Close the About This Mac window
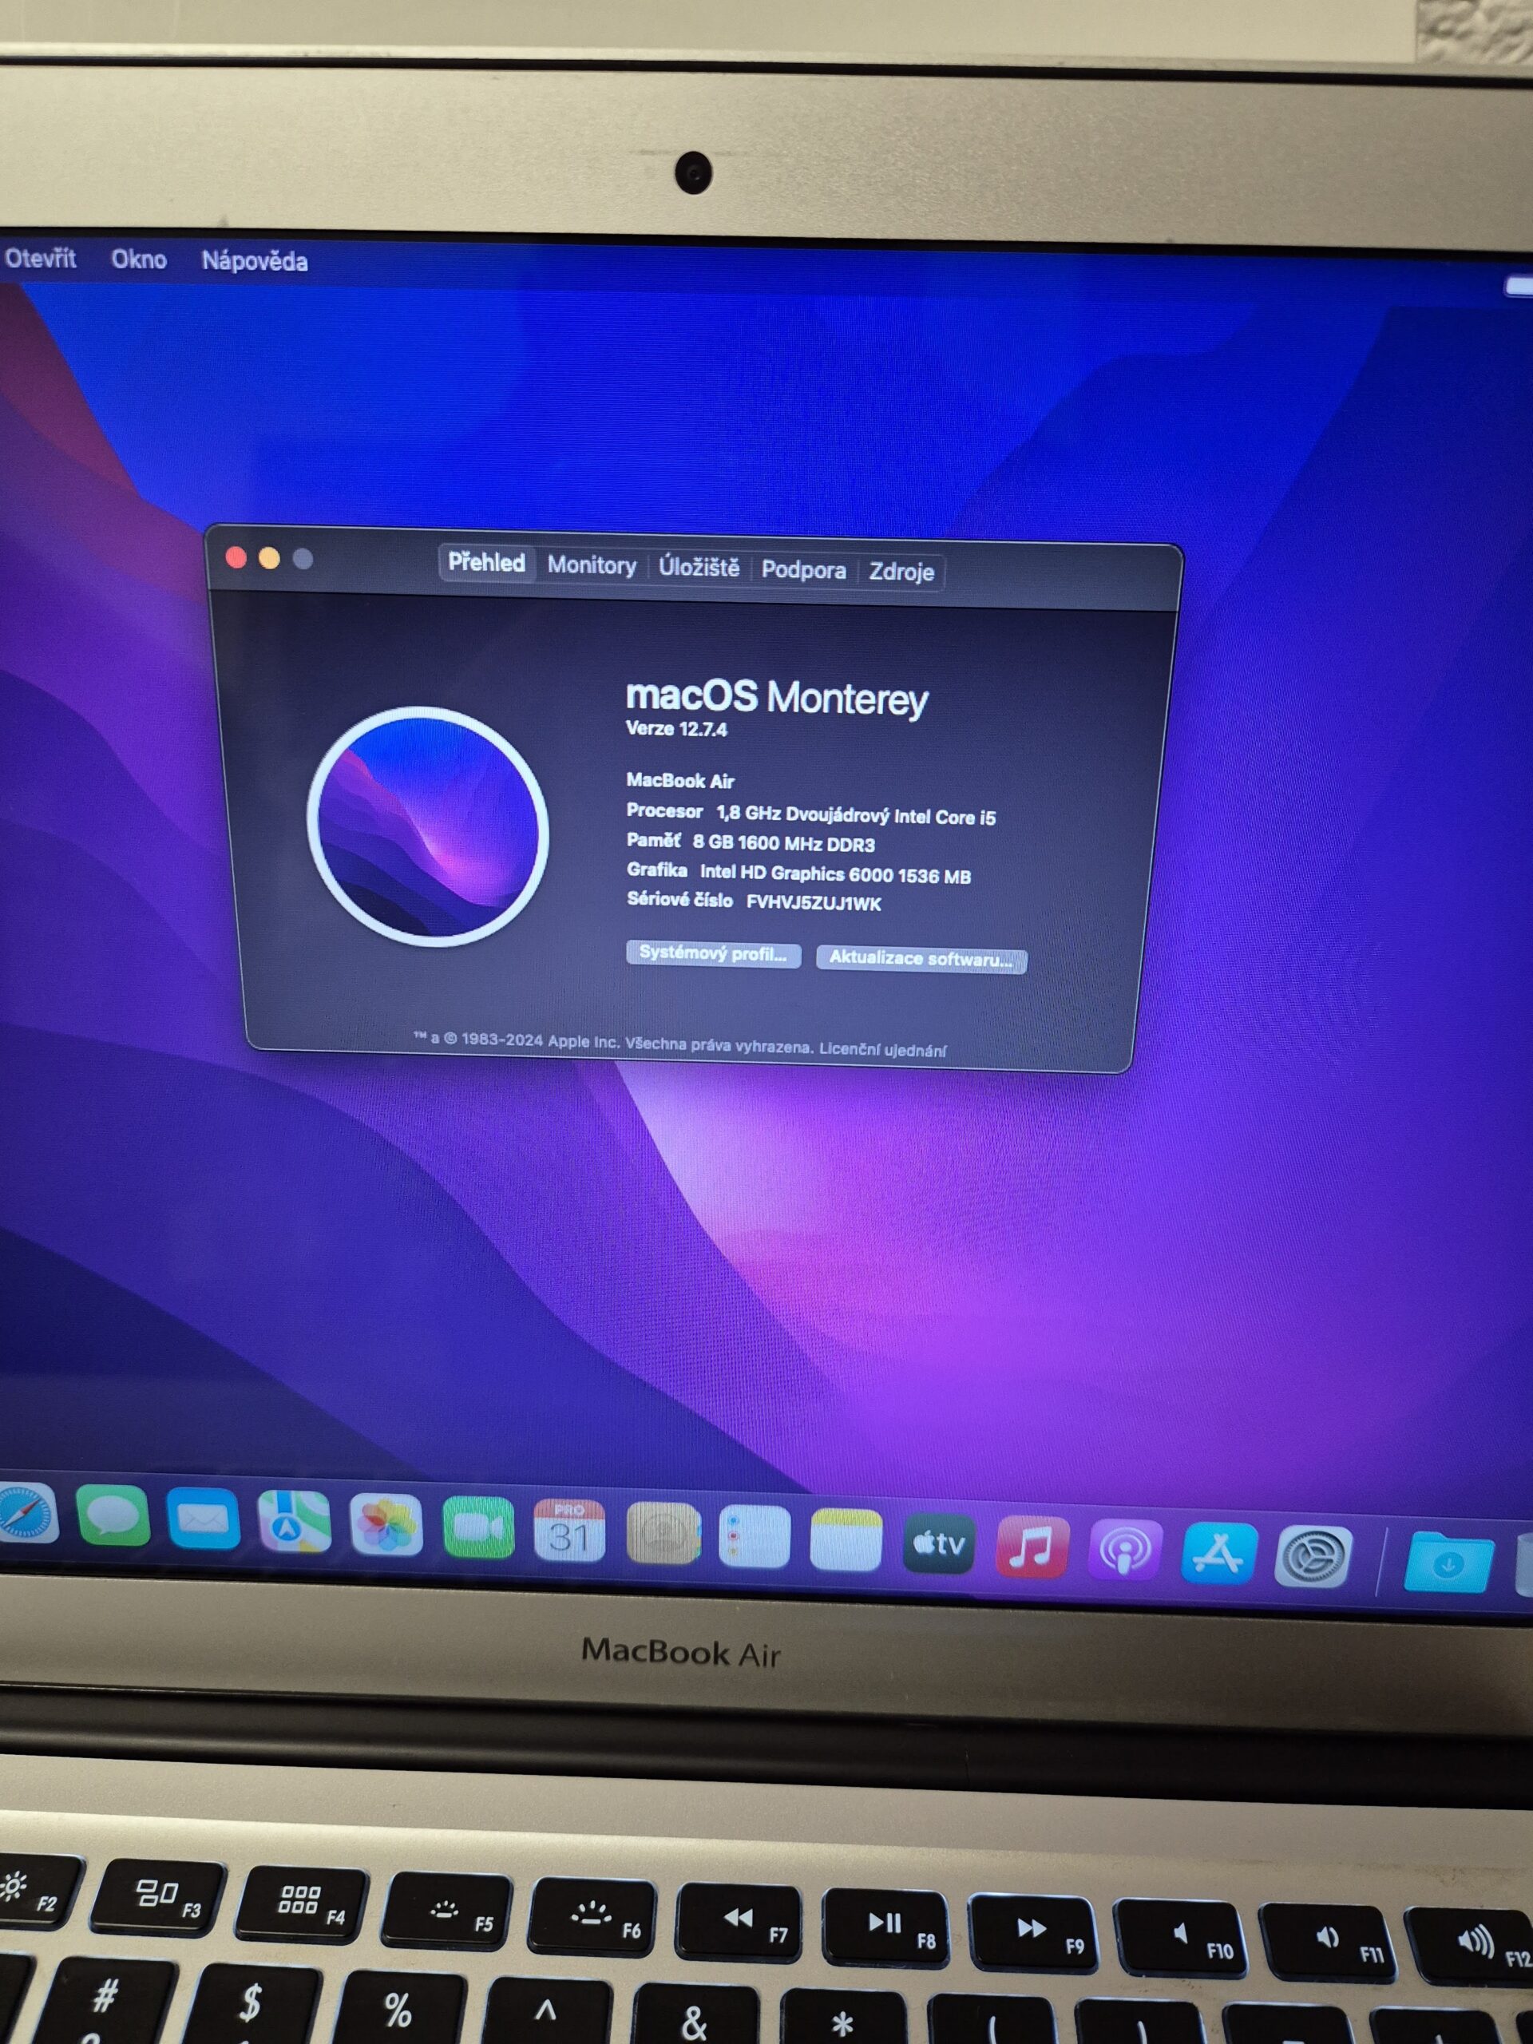This screenshot has height=2044, width=1533. pos(236,557)
